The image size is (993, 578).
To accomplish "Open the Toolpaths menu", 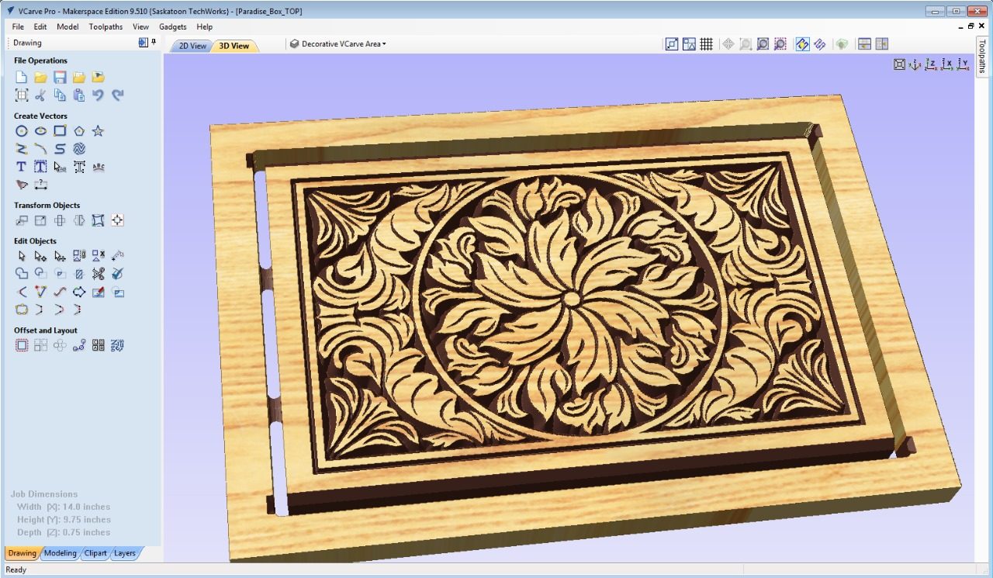I will (x=106, y=26).
